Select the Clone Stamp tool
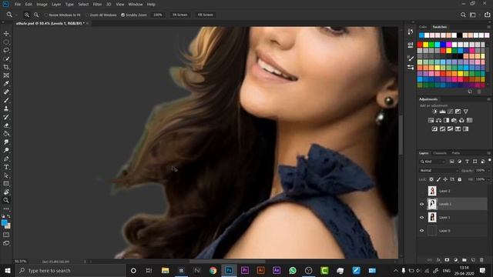This screenshot has height=277, width=493. 6,108
